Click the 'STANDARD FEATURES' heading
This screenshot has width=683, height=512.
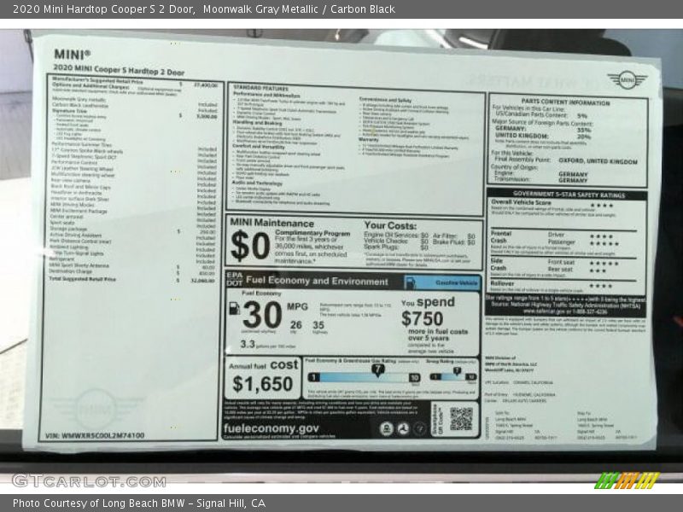coord(260,89)
